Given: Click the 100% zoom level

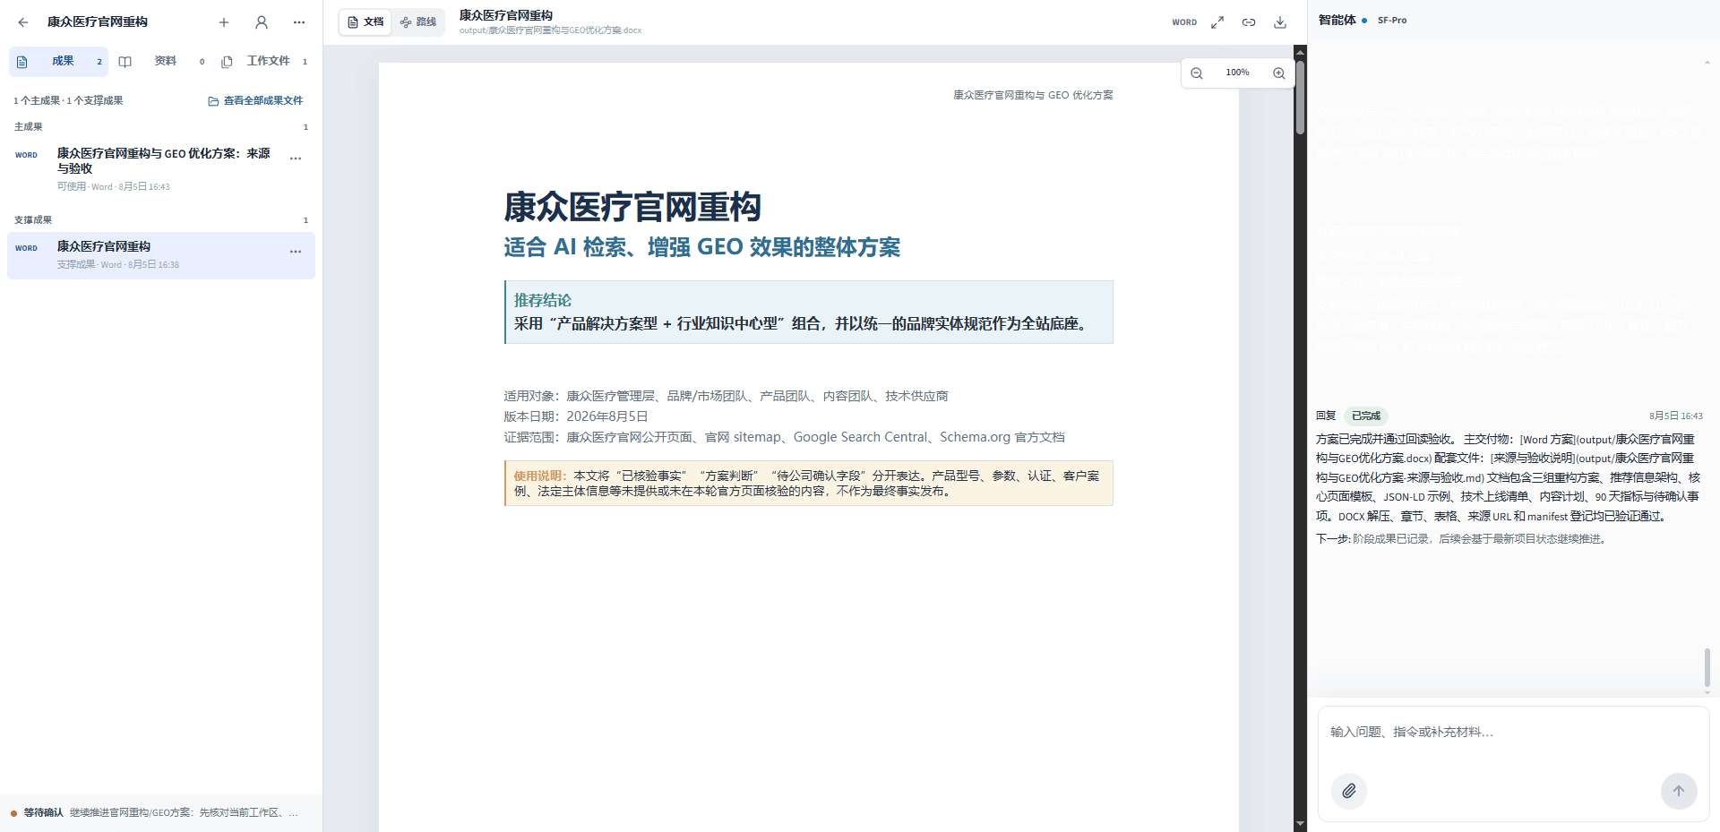Looking at the screenshot, I should (x=1237, y=73).
